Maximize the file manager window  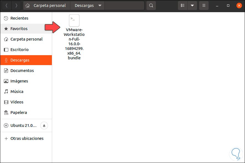[x=228, y=6]
